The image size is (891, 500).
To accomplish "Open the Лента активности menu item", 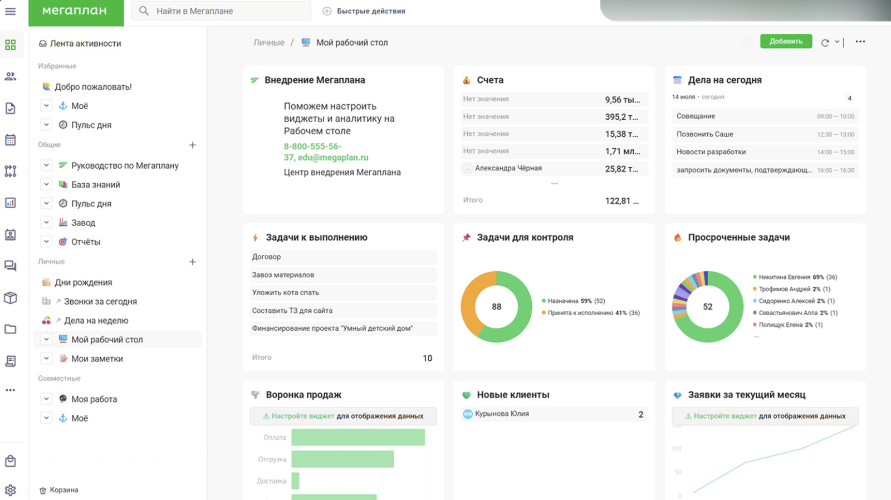I will coord(85,43).
